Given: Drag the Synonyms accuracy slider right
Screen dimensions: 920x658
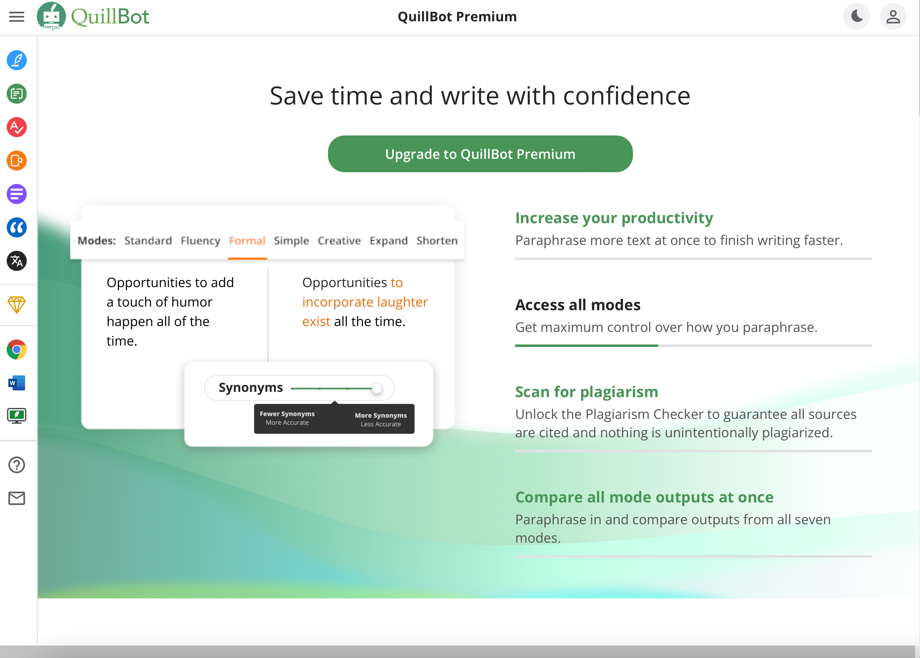Looking at the screenshot, I should click(x=378, y=388).
